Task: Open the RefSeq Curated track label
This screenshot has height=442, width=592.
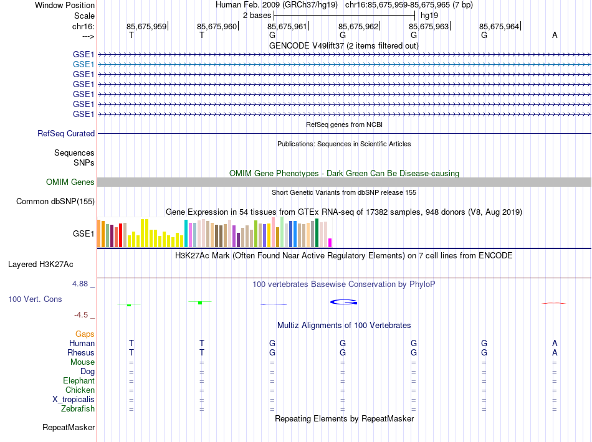Action: click(x=66, y=133)
